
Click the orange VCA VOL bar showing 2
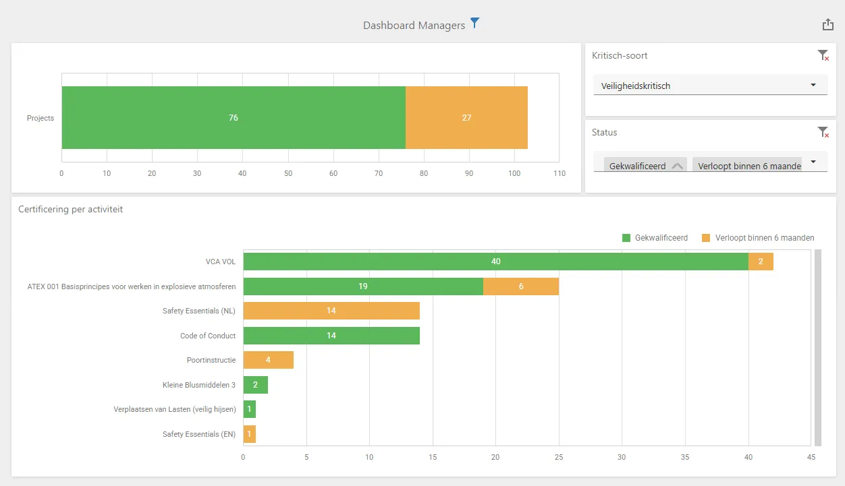click(761, 262)
